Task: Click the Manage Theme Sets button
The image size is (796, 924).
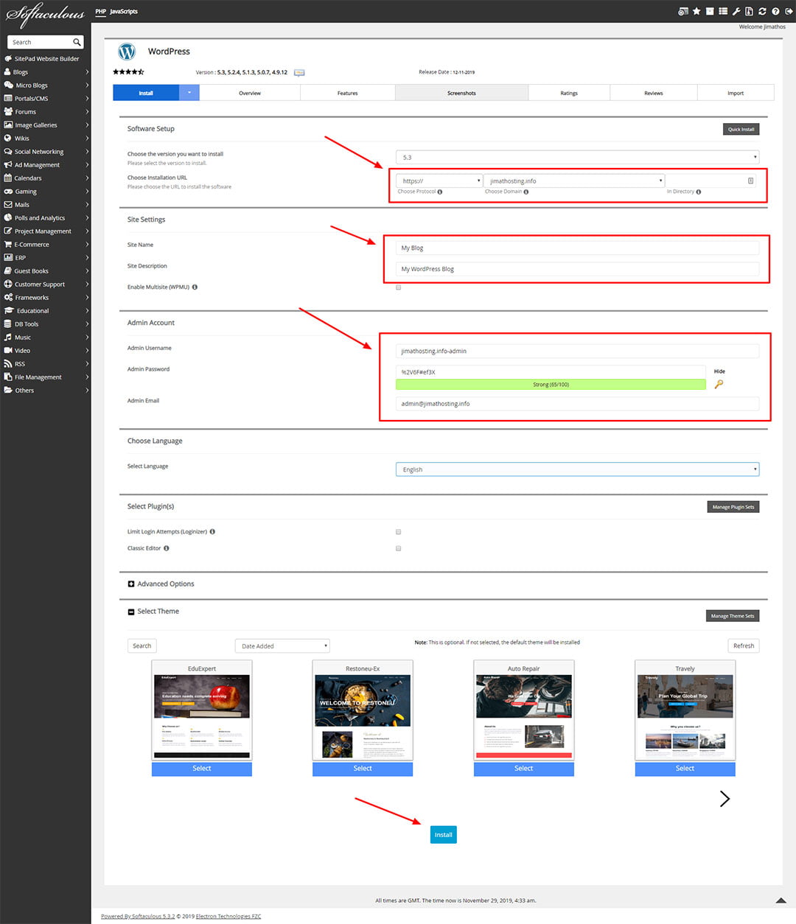Action: pos(733,616)
